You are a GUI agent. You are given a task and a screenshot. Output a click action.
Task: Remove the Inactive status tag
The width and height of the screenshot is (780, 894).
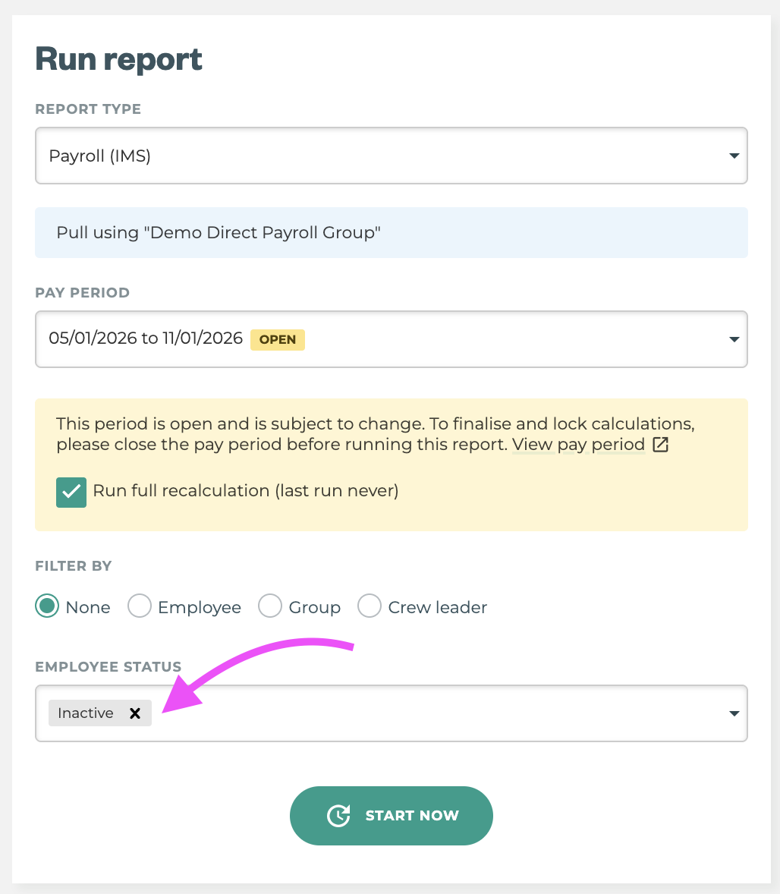tap(135, 713)
